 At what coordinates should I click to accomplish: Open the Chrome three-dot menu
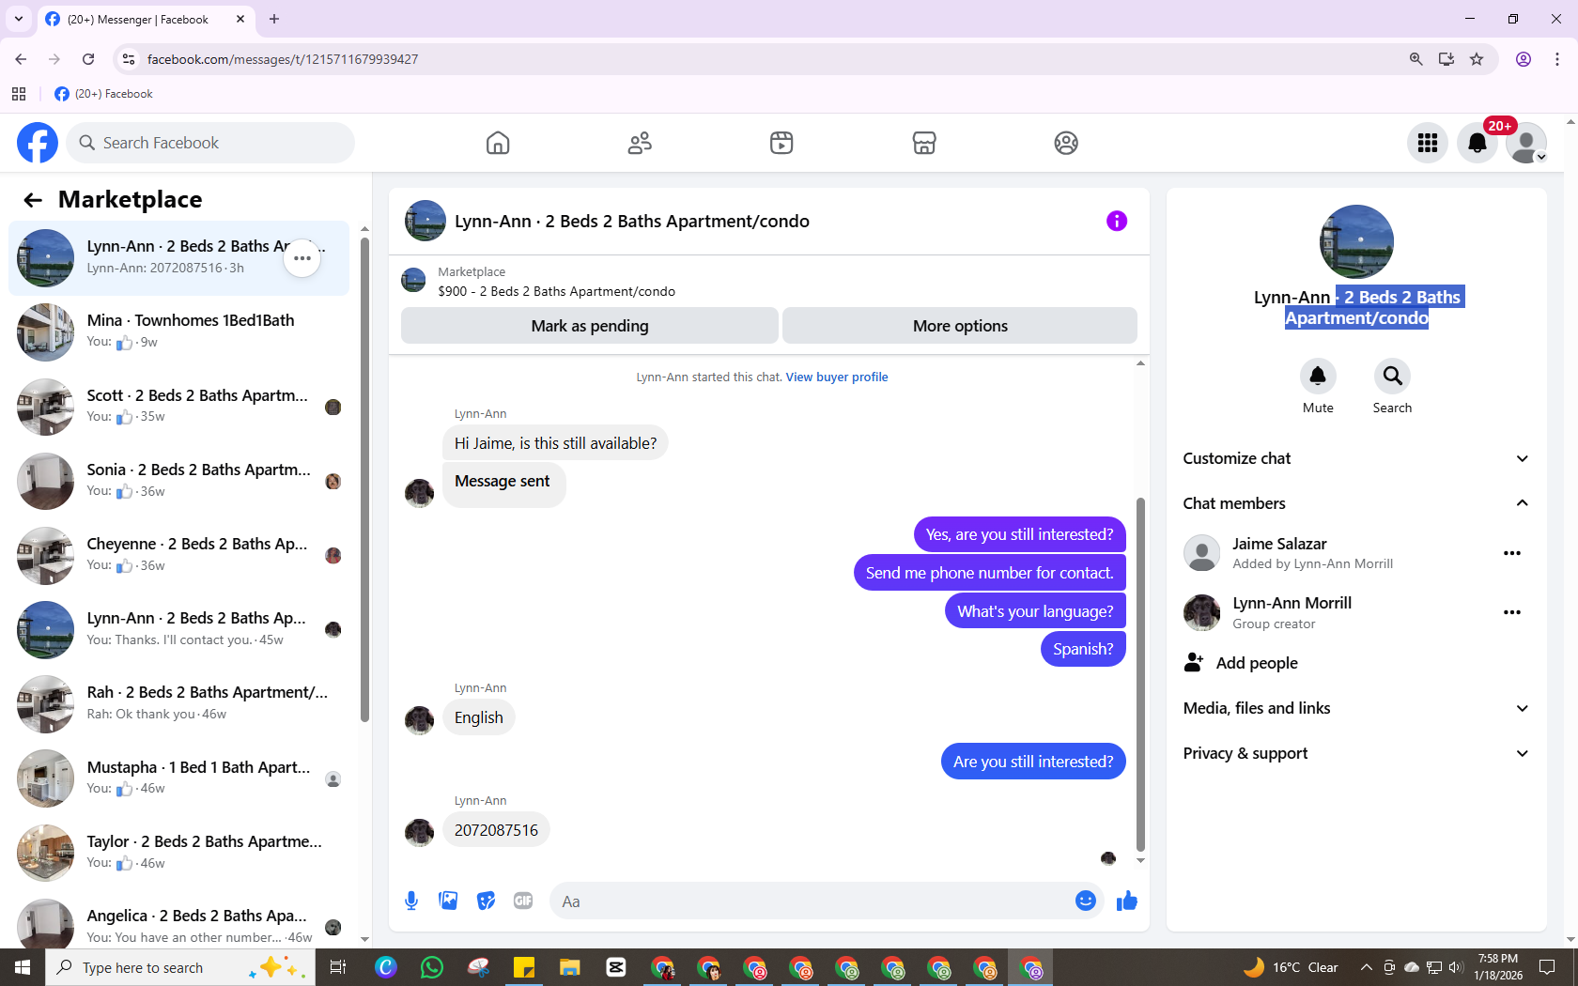tap(1557, 59)
